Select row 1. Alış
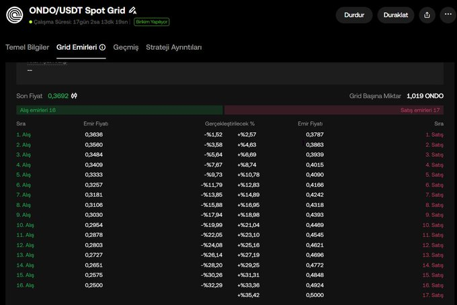 [x=24, y=134]
